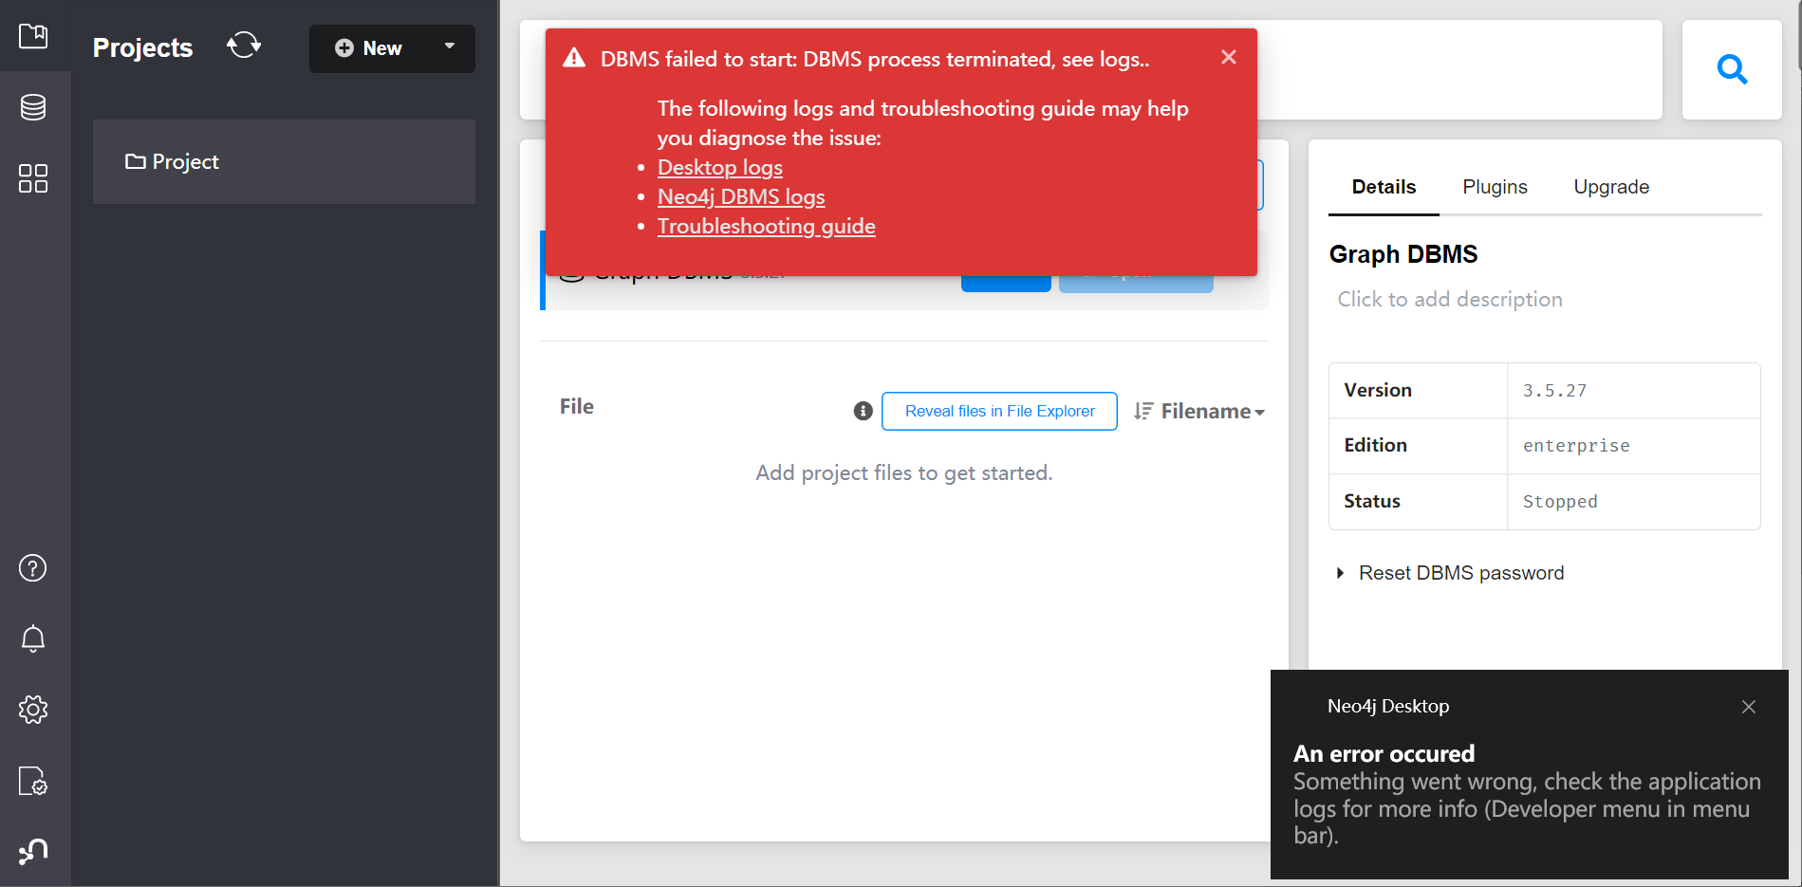Open the DBMS database stack icon
Image resolution: width=1802 pixels, height=887 pixels.
(x=33, y=107)
